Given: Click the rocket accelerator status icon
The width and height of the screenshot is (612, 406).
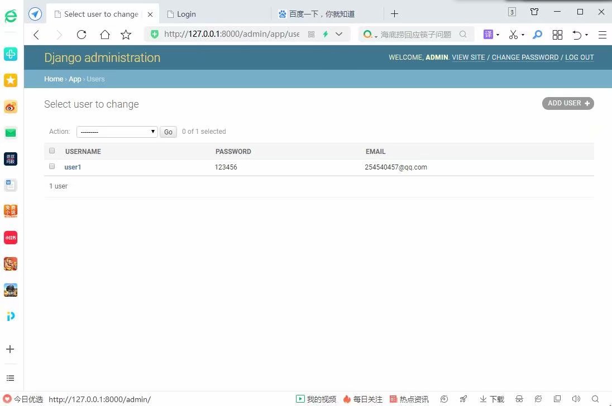Looking at the screenshot, I should coord(463,399).
